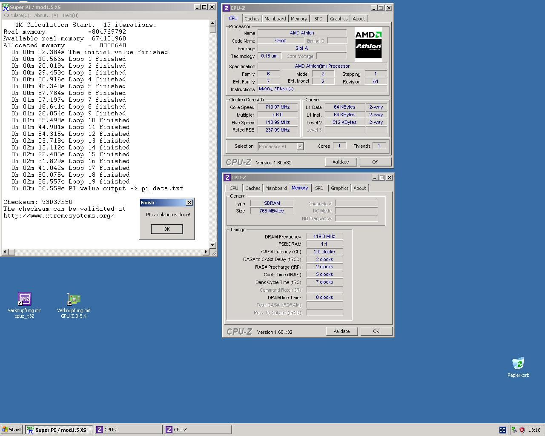The width and height of the screenshot is (545, 436).
Task: Switch to Graphics tab in top CPU-Z window
Action: tap(339, 19)
